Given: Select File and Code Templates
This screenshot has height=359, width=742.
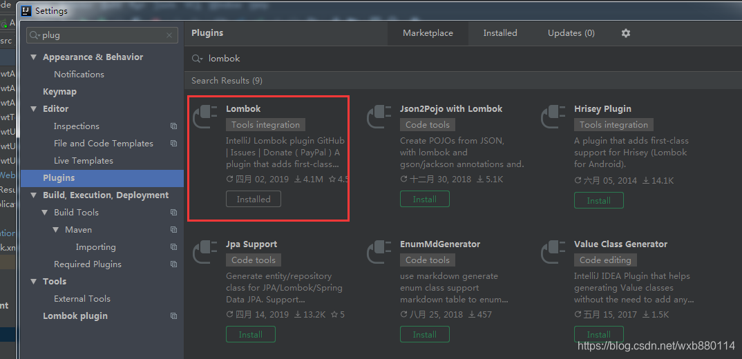Looking at the screenshot, I should click(104, 144).
